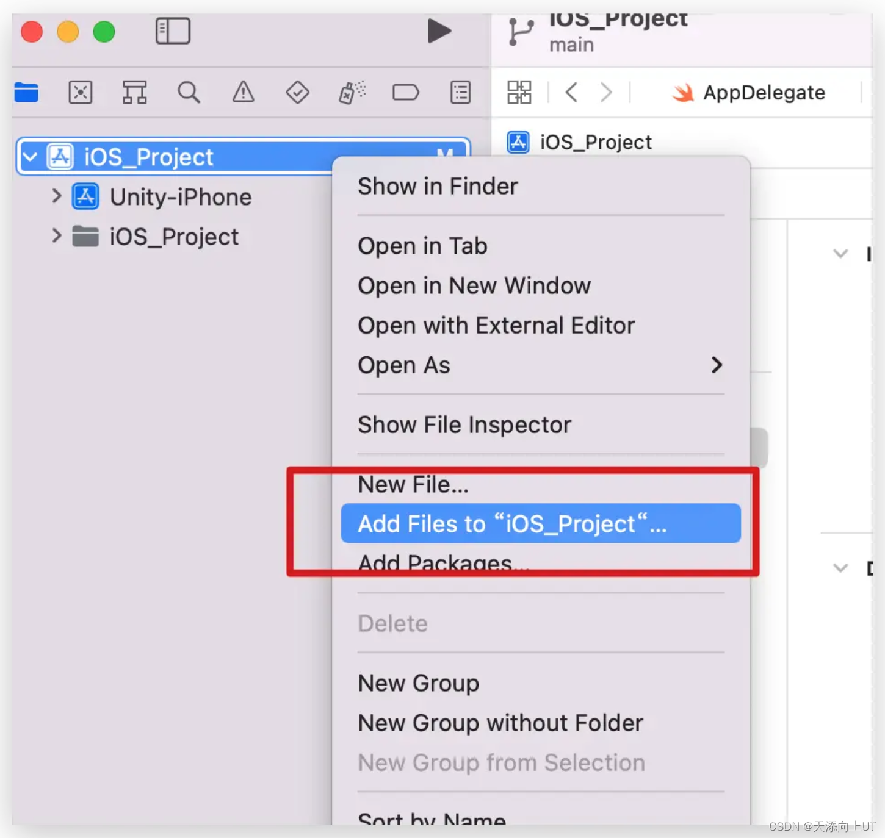Expand the iOS_Project folder group
This screenshot has height=838, width=885.
57,236
